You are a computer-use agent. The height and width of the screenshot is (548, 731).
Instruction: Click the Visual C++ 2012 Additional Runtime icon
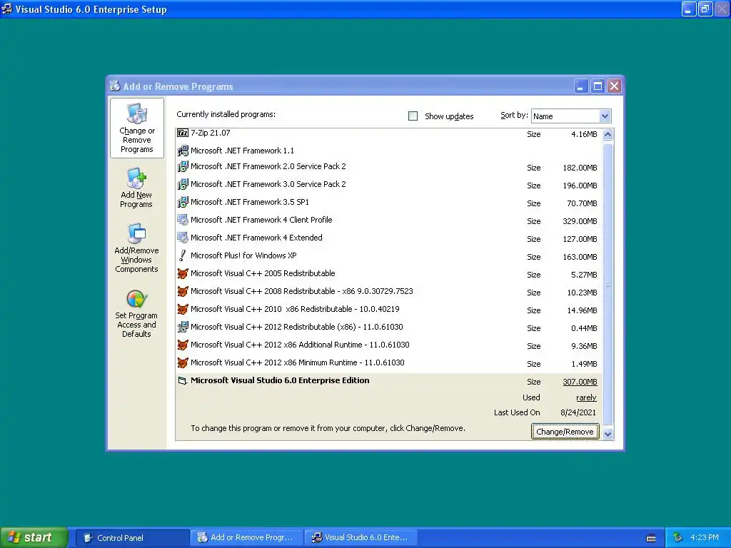click(183, 345)
